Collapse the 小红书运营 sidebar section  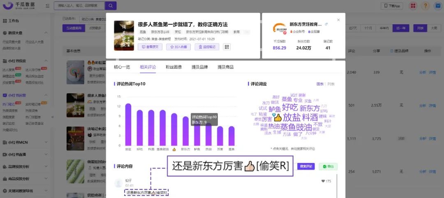coord(46,96)
